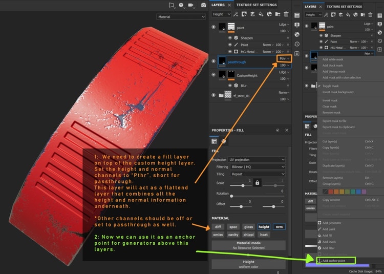Remove the Sharpen filter with its X
Viewport: 384px width, 274px height.
287,38
